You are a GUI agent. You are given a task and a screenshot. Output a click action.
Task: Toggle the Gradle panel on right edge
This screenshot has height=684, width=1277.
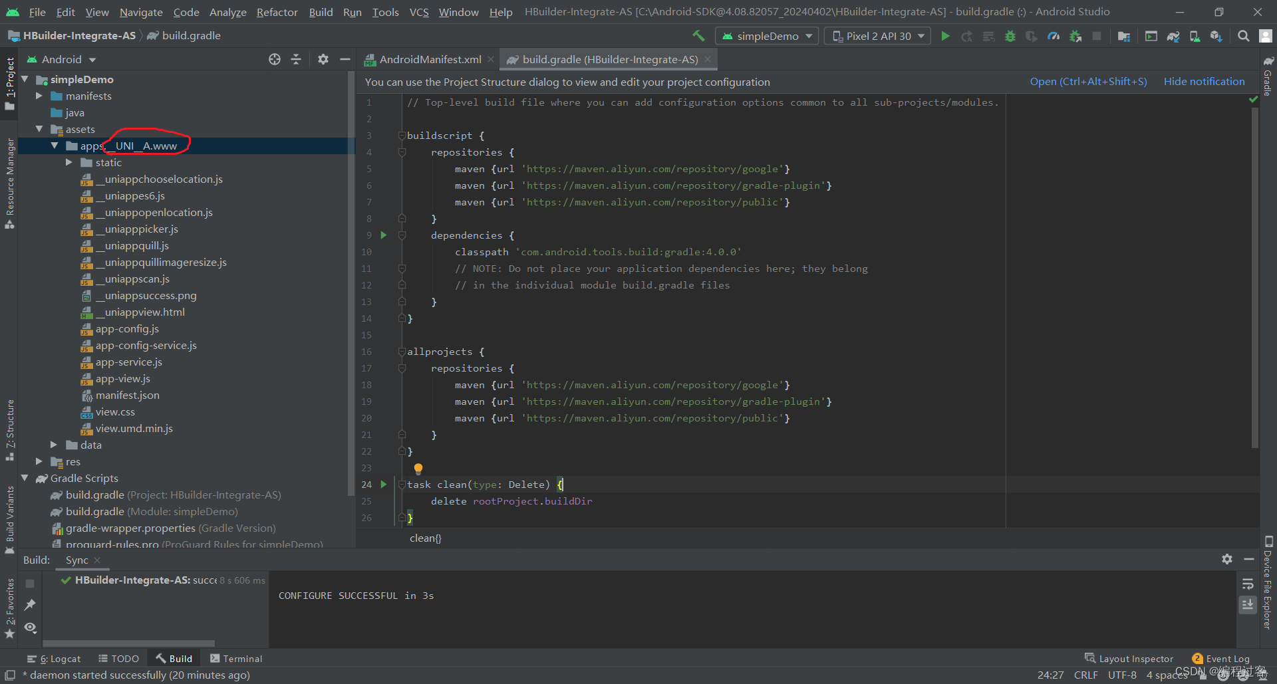point(1268,76)
